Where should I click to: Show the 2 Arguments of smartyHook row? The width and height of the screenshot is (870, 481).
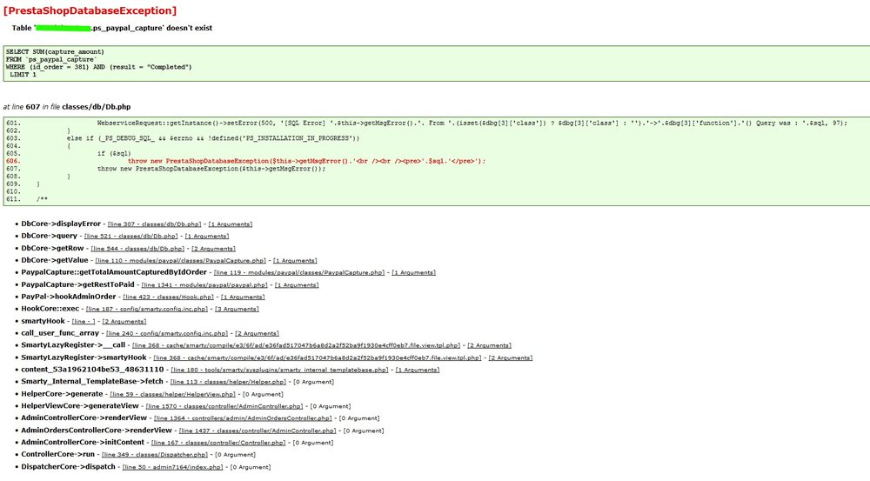[124, 322]
